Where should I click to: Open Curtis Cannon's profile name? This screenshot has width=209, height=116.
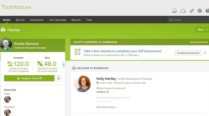click(26, 44)
